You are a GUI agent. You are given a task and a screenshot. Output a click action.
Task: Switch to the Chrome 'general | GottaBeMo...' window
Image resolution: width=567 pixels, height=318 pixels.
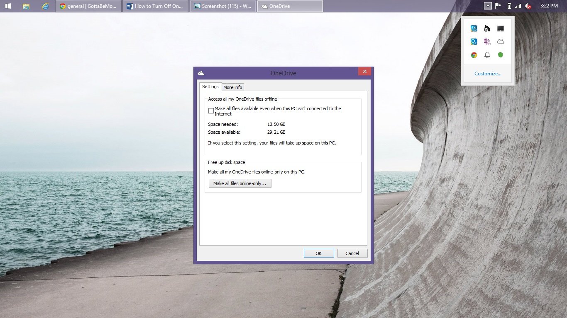pos(88,6)
